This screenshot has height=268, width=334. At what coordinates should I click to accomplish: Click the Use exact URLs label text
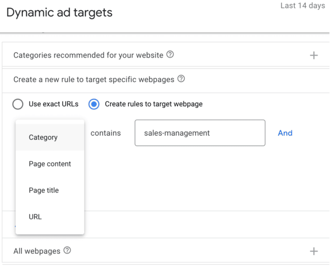click(x=54, y=104)
